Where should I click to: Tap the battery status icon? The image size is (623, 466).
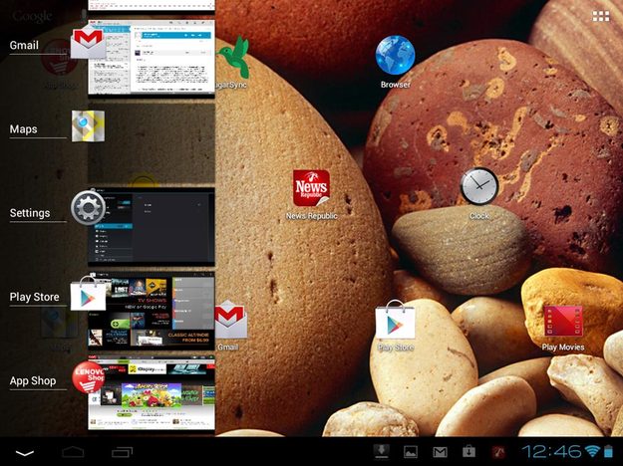[x=608, y=451]
